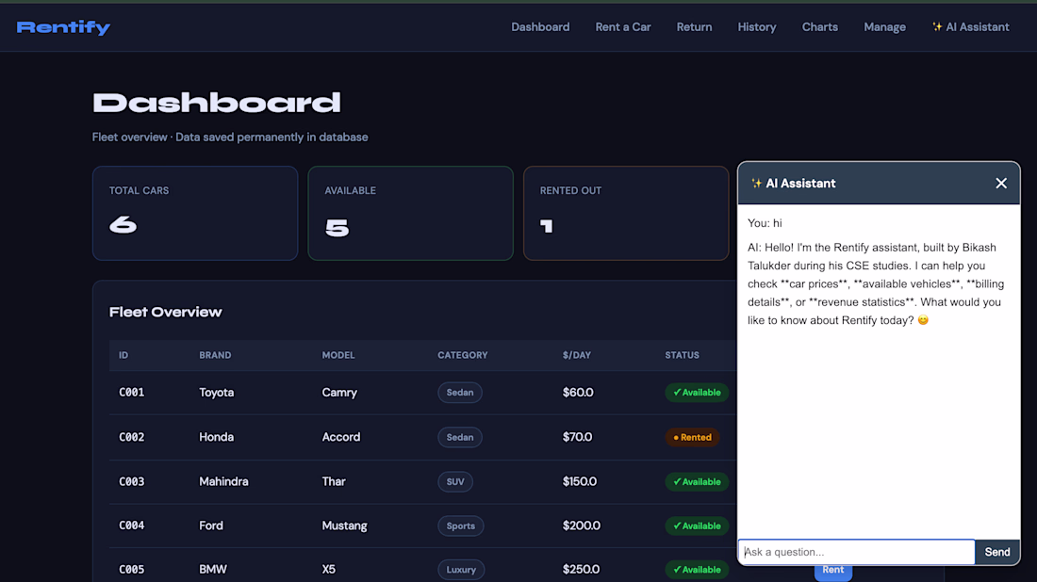
Task: Click the AI reply message in chat
Action: pyautogui.click(x=877, y=284)
